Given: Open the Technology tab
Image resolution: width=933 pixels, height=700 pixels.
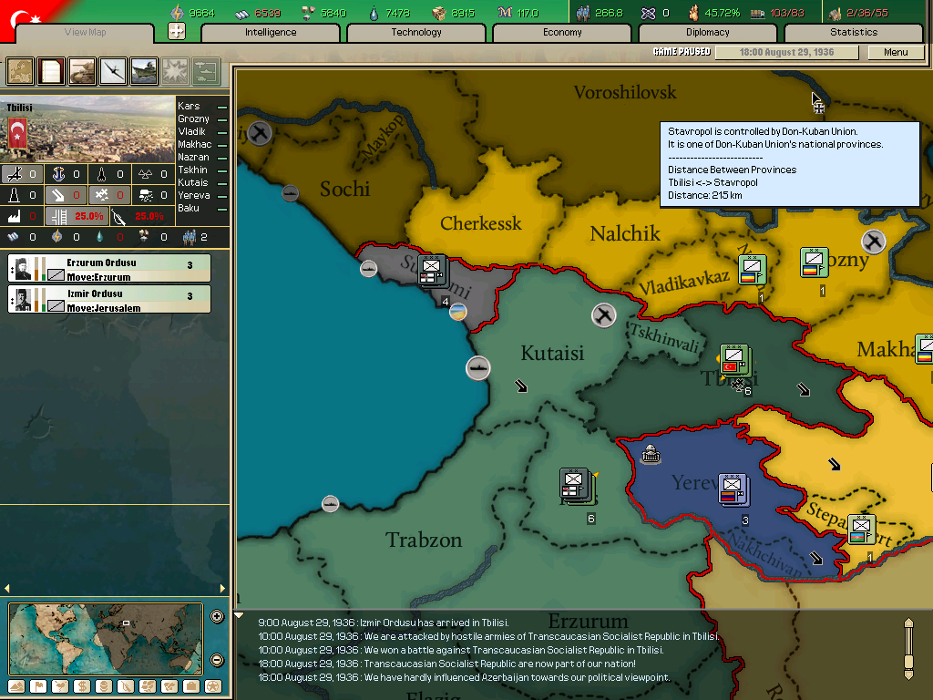Looking at the screenshot, I should pyautogui.click(x=416, y=33).
